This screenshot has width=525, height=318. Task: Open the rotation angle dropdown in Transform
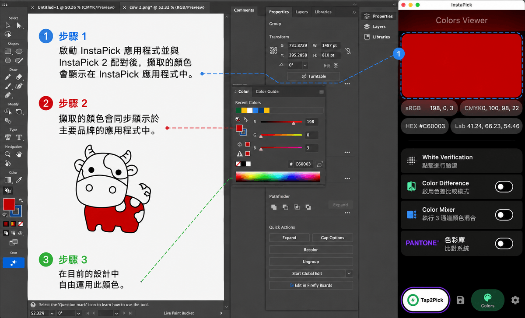pos(305,65)
